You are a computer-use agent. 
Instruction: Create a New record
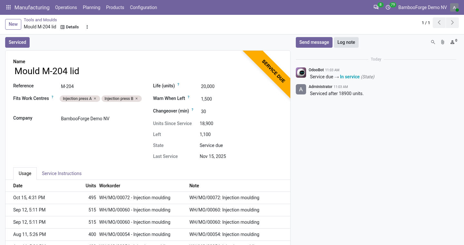(13, 24)
